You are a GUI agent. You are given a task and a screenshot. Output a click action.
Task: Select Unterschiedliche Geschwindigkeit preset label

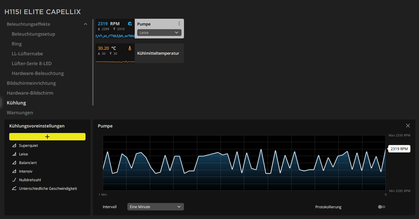[48, 189]
